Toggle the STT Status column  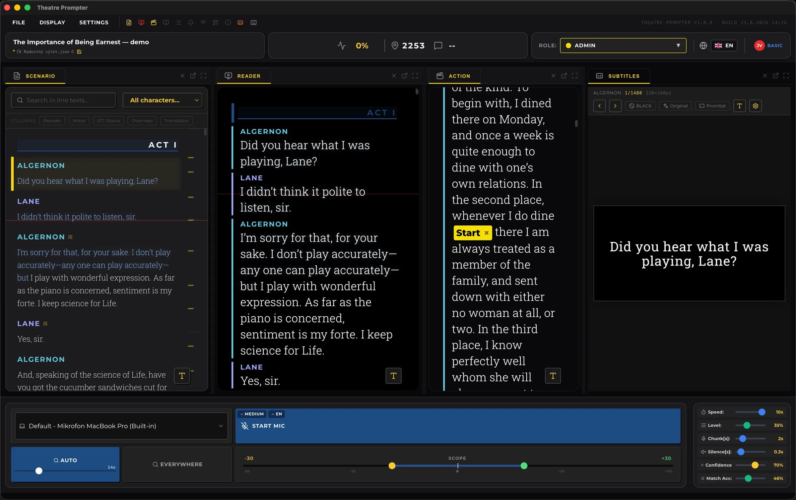tap(108, 121)
